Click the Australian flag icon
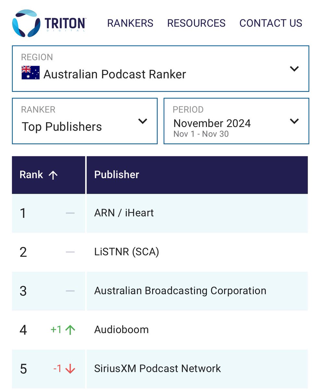The width and height of the screenshot is (318, 390). pyautogui.click(x=31, y=72)
